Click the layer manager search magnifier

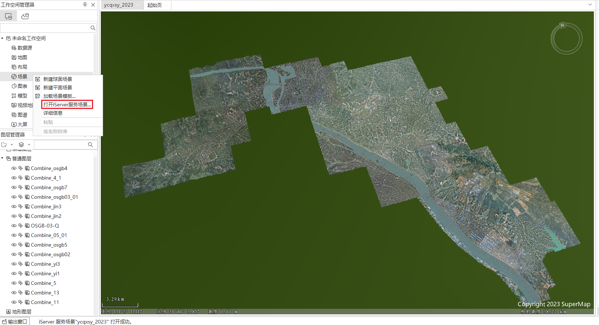pos(90,145)
